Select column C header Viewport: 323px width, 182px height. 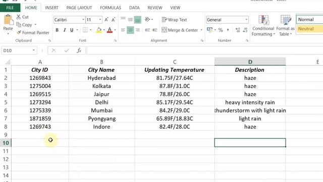pos(175,62)
